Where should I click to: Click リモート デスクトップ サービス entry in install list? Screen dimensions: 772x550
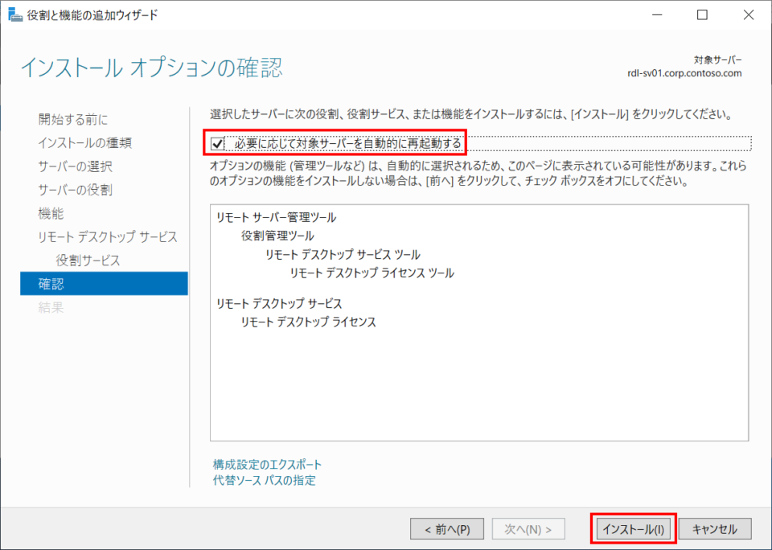click(279, 303)
